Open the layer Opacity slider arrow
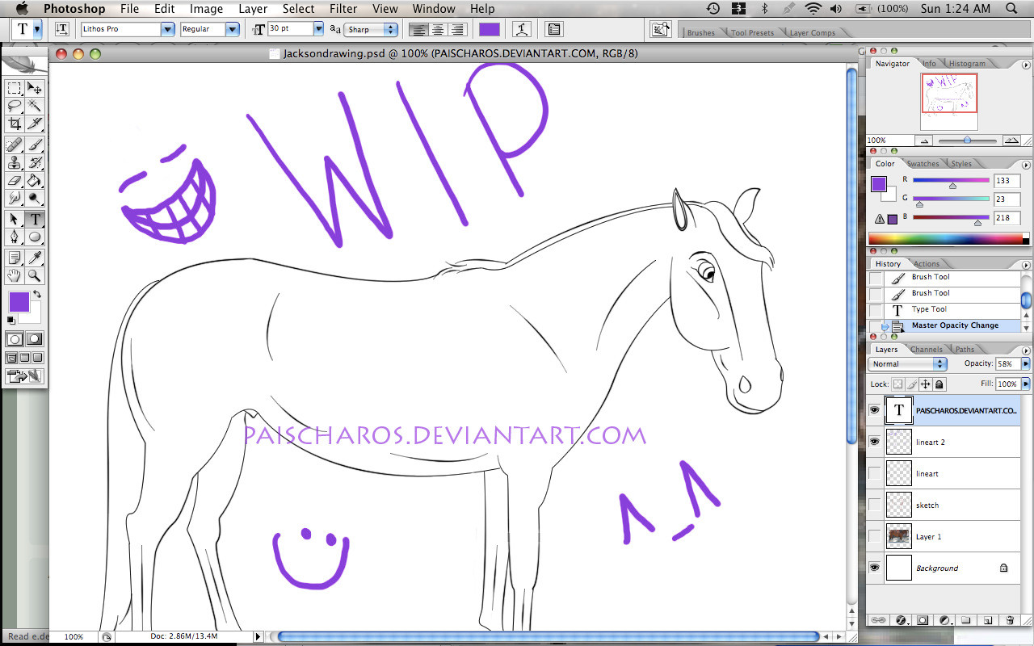Screen dimensions: 1034x646 pyautogui.click(x=1026, y=364)
